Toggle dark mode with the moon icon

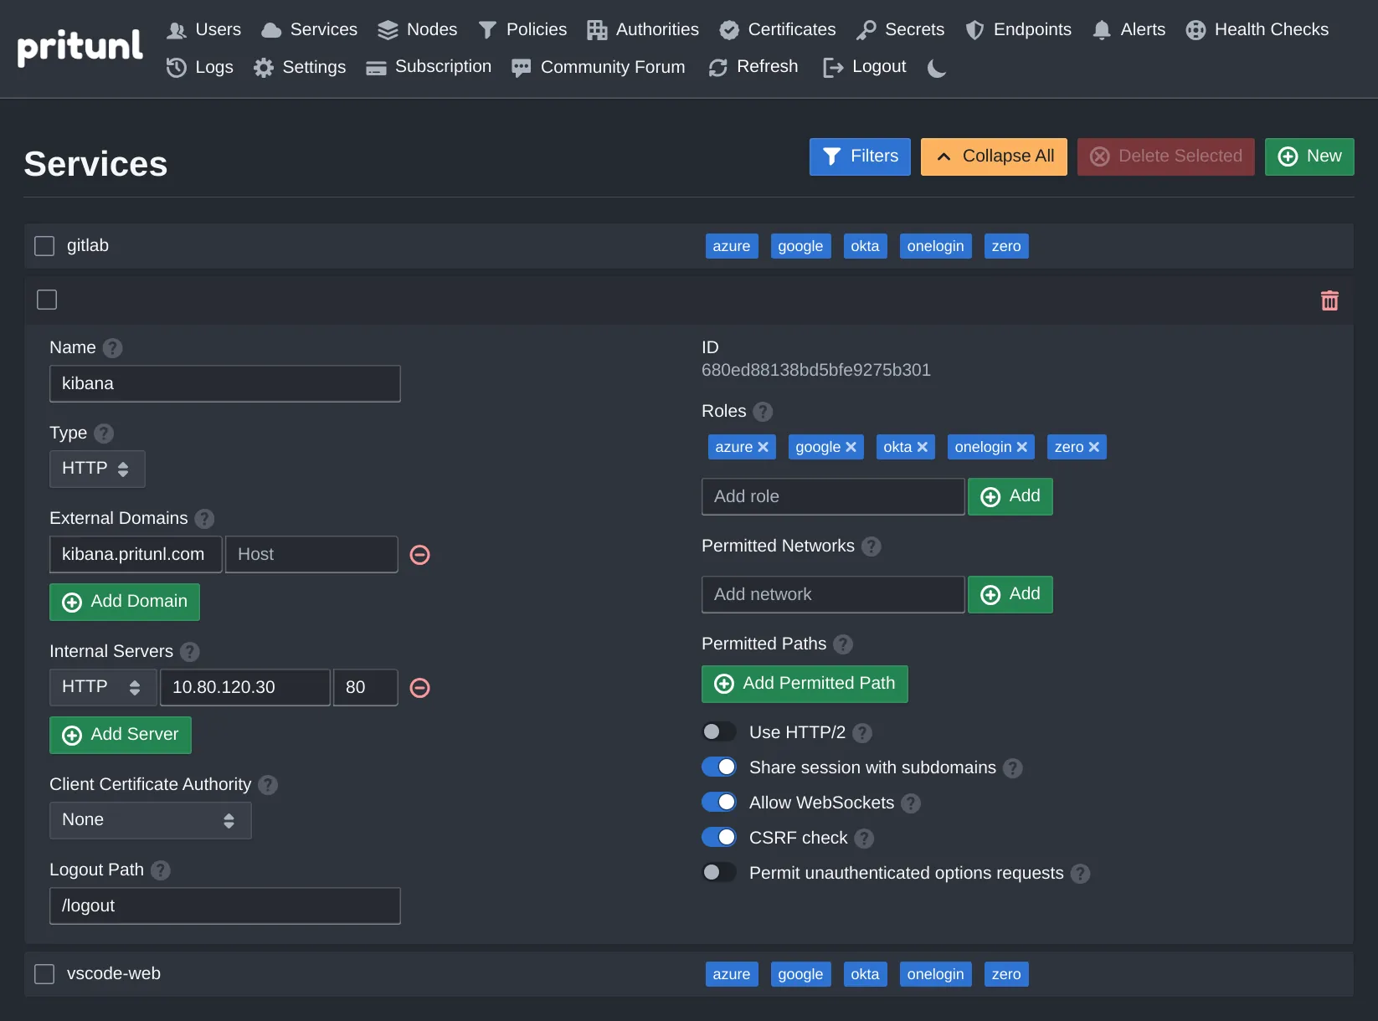[x=935, y=69]
